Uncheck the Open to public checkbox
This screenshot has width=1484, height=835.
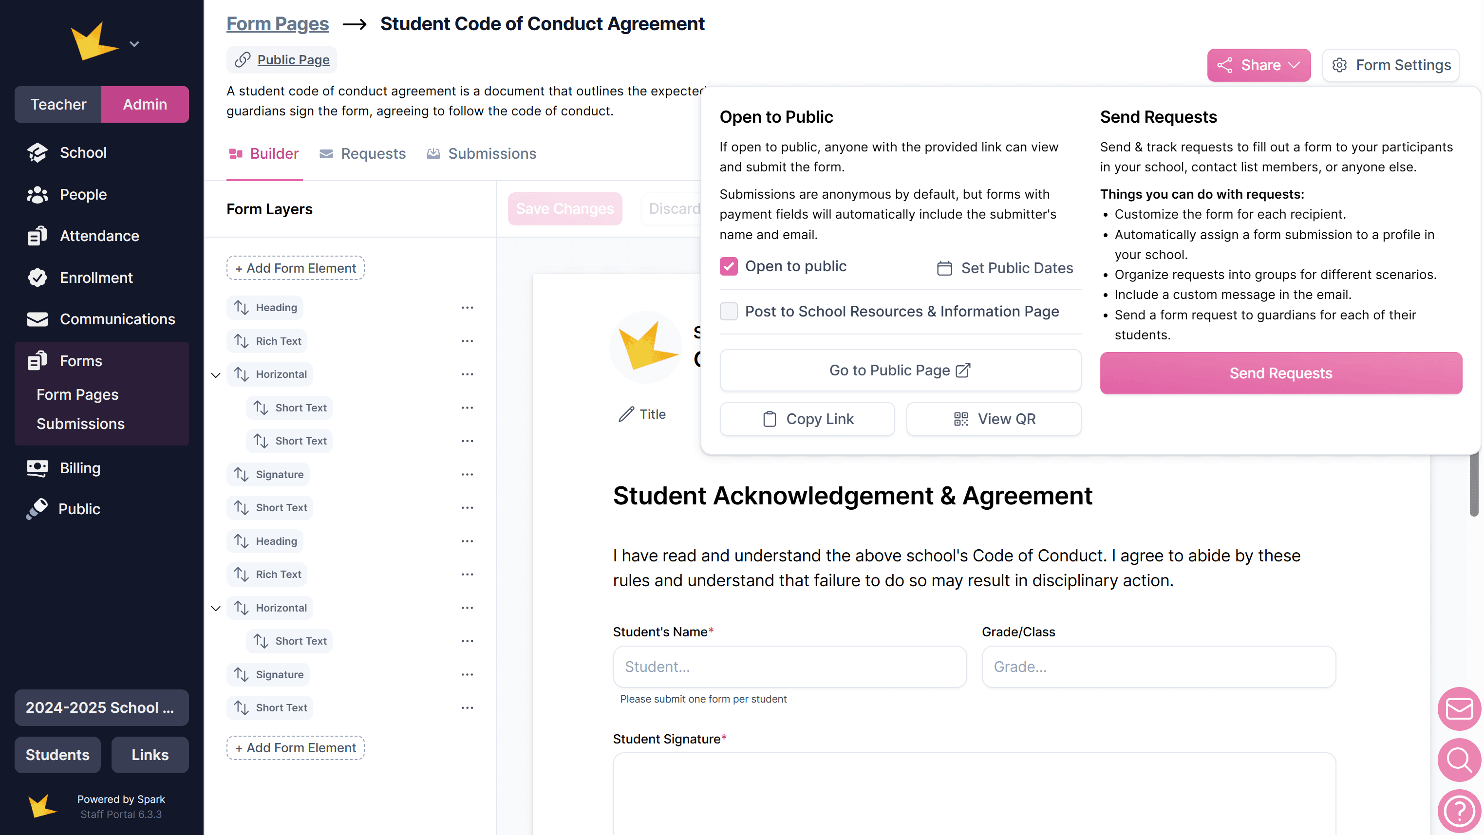point(728,266)
